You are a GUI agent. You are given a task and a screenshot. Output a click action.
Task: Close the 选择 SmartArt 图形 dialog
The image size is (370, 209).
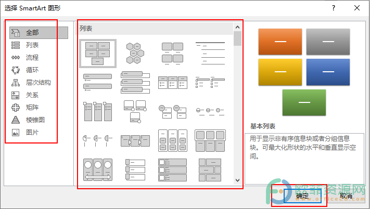(x=357, y=8)
